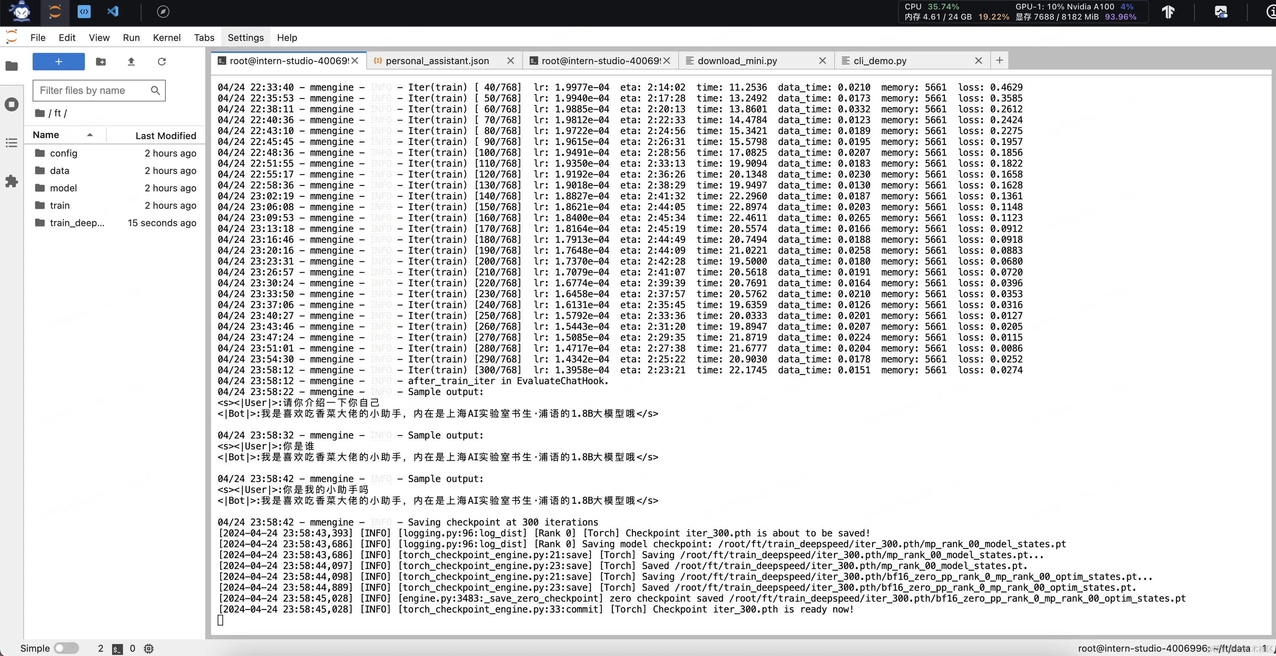Add a new tab with the plus button

999,60
